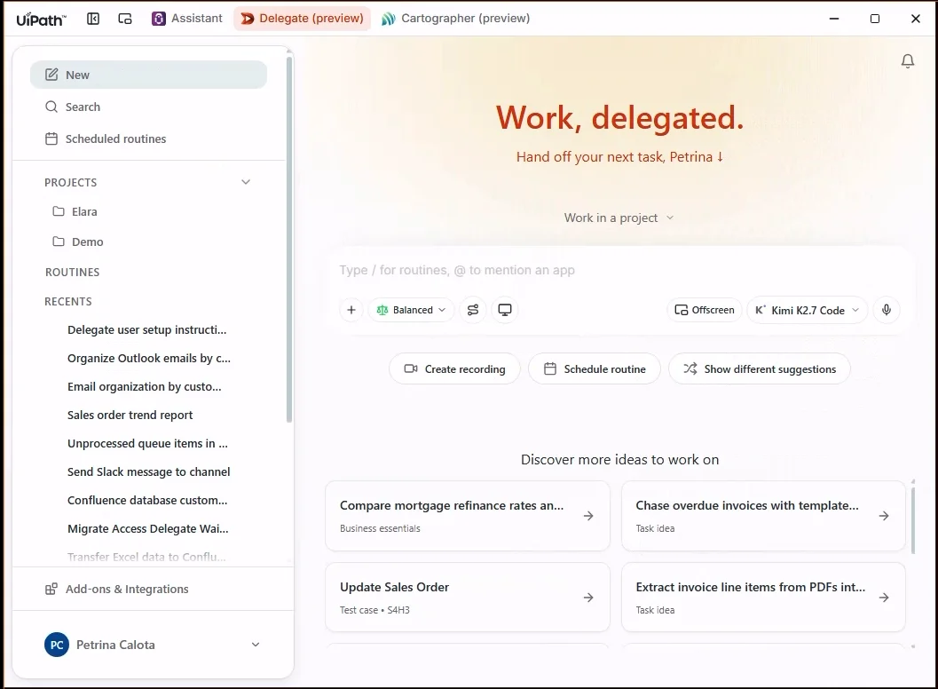Maximize the UiPath window

click(x=875, y=19)
